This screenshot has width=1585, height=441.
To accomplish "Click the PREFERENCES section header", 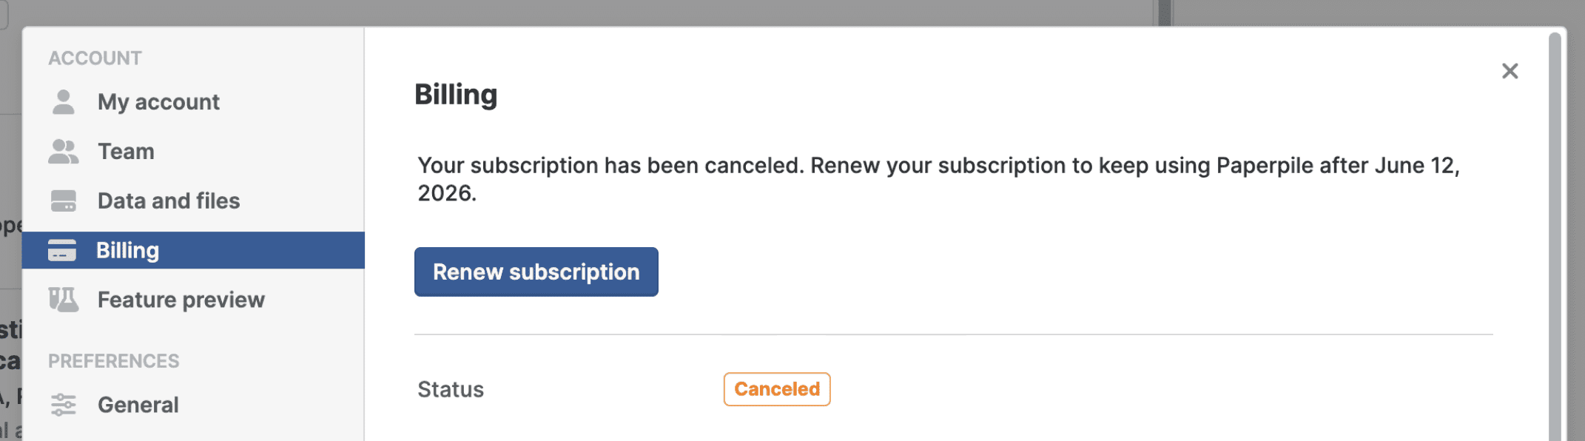I will point(114,361).
